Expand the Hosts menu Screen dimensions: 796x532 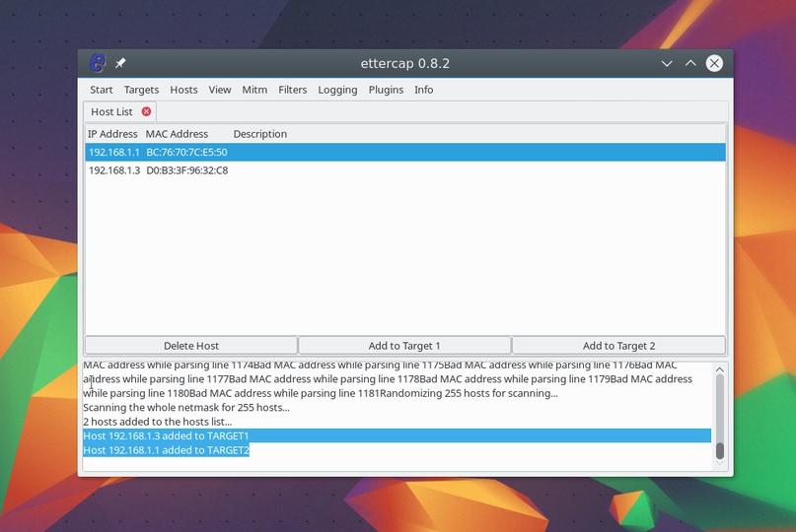[183, 90]
